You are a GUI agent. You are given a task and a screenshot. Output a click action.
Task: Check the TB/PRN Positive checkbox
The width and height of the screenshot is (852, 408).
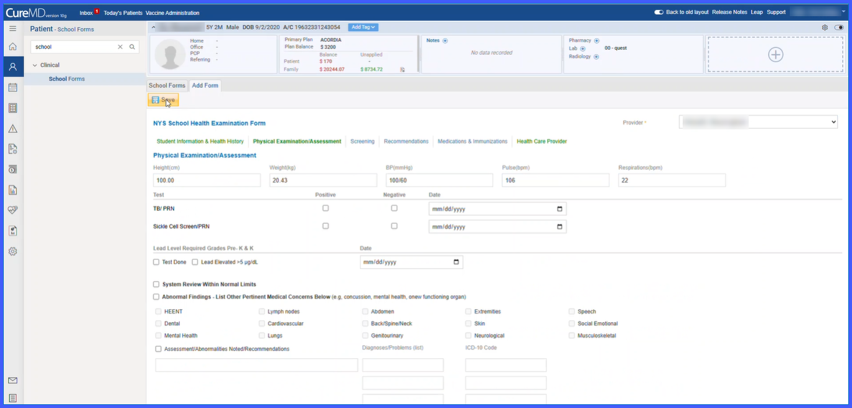325,208
